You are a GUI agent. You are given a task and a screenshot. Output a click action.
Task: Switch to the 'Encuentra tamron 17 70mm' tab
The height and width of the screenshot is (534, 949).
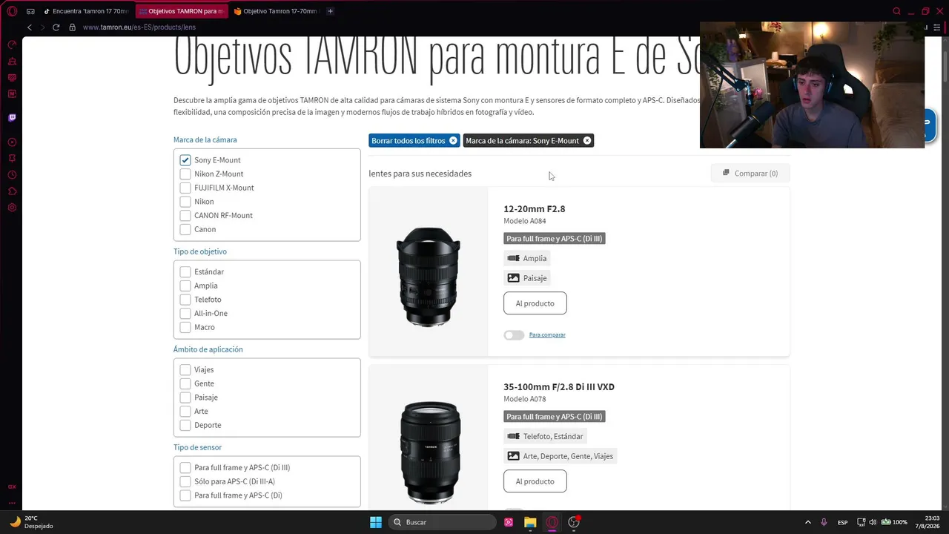[86, 11]
